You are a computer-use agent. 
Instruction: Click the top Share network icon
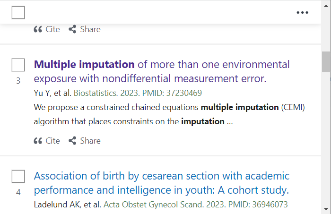[72, 29]
